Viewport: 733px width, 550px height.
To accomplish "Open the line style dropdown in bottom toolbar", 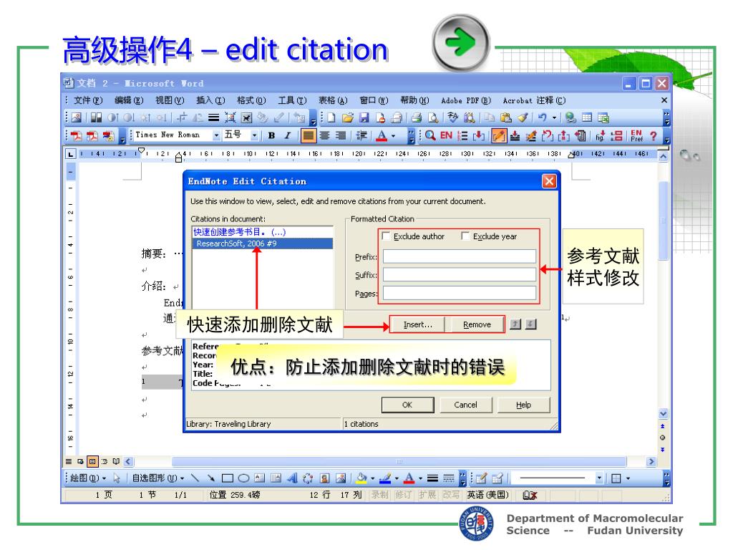I will [599, 478].
